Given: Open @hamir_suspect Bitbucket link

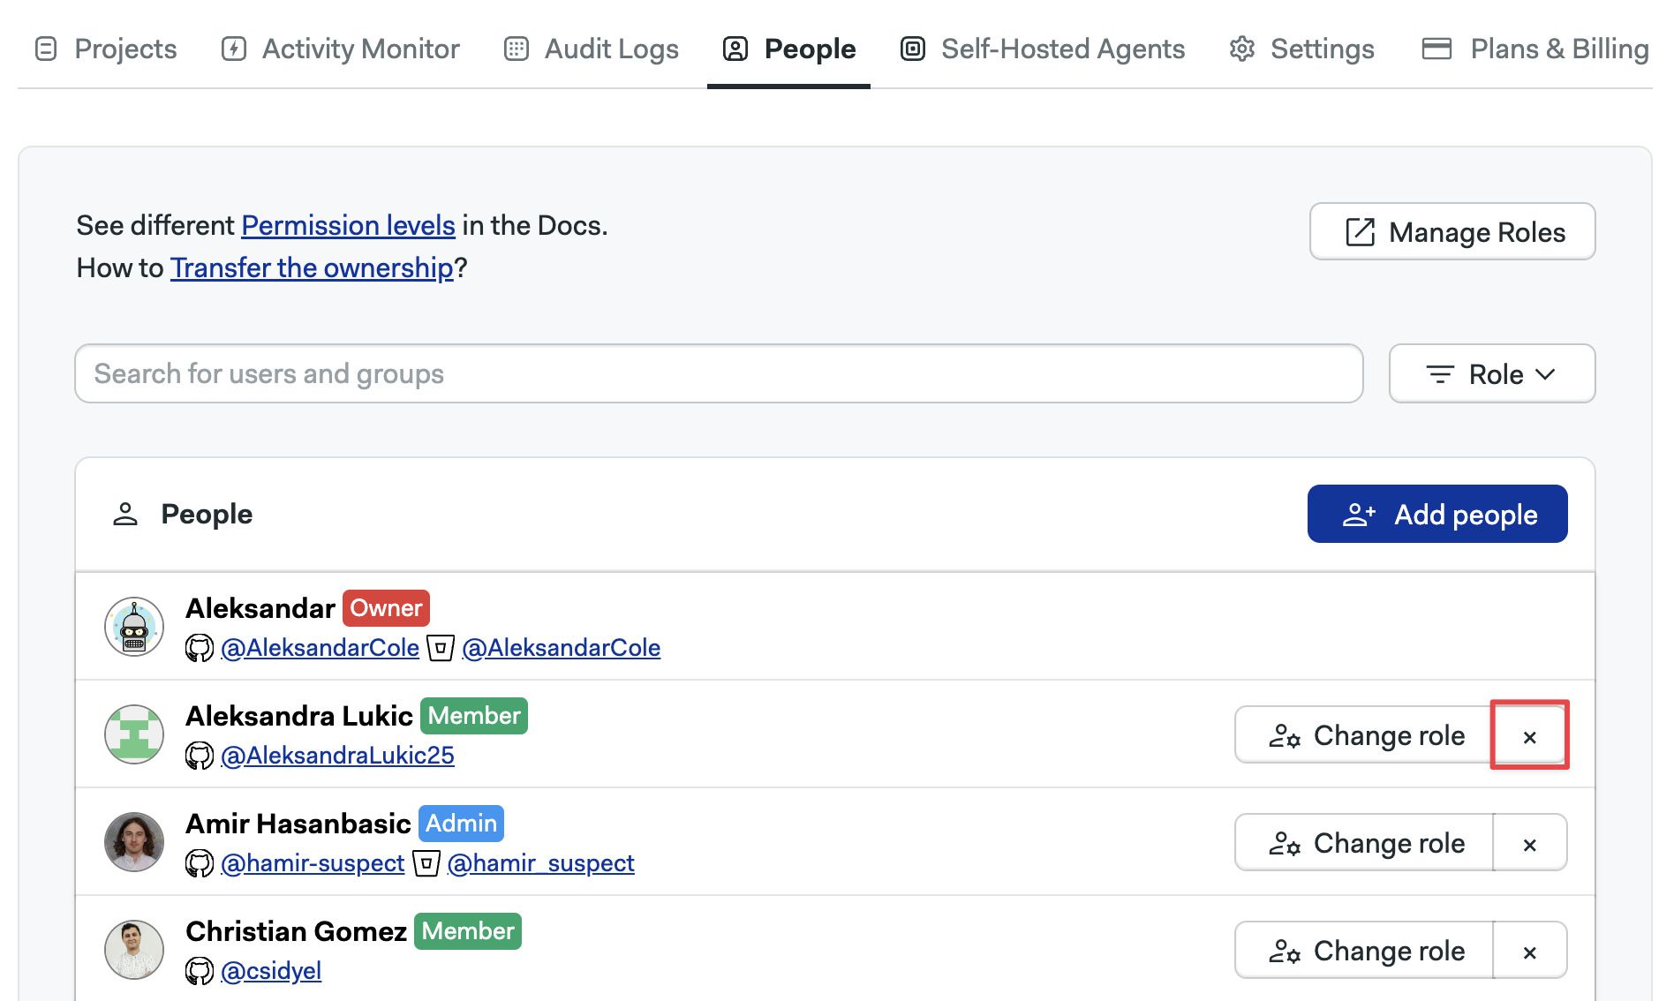Looking at the screenshot, I should coord(541,863).
